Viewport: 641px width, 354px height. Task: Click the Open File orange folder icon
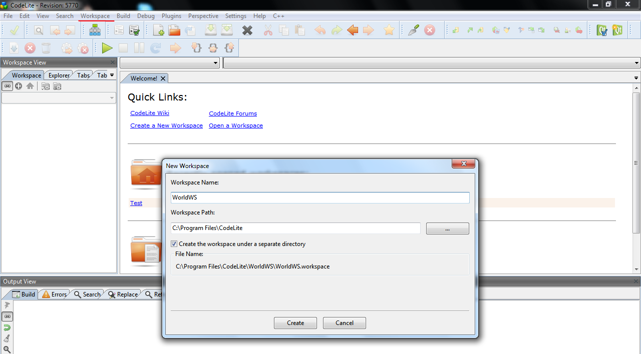[174, 30]
